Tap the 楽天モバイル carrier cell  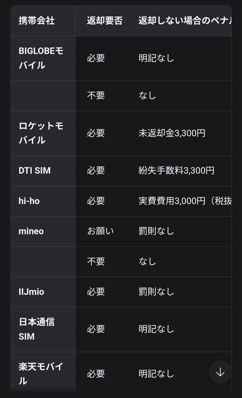(41, 374)
